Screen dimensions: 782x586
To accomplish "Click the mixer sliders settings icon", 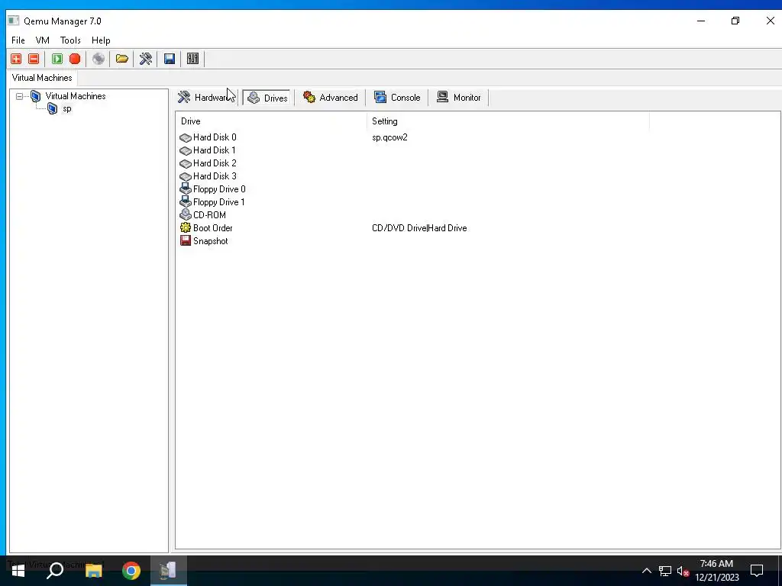I will pyautogui.click(x=192, y=59).
